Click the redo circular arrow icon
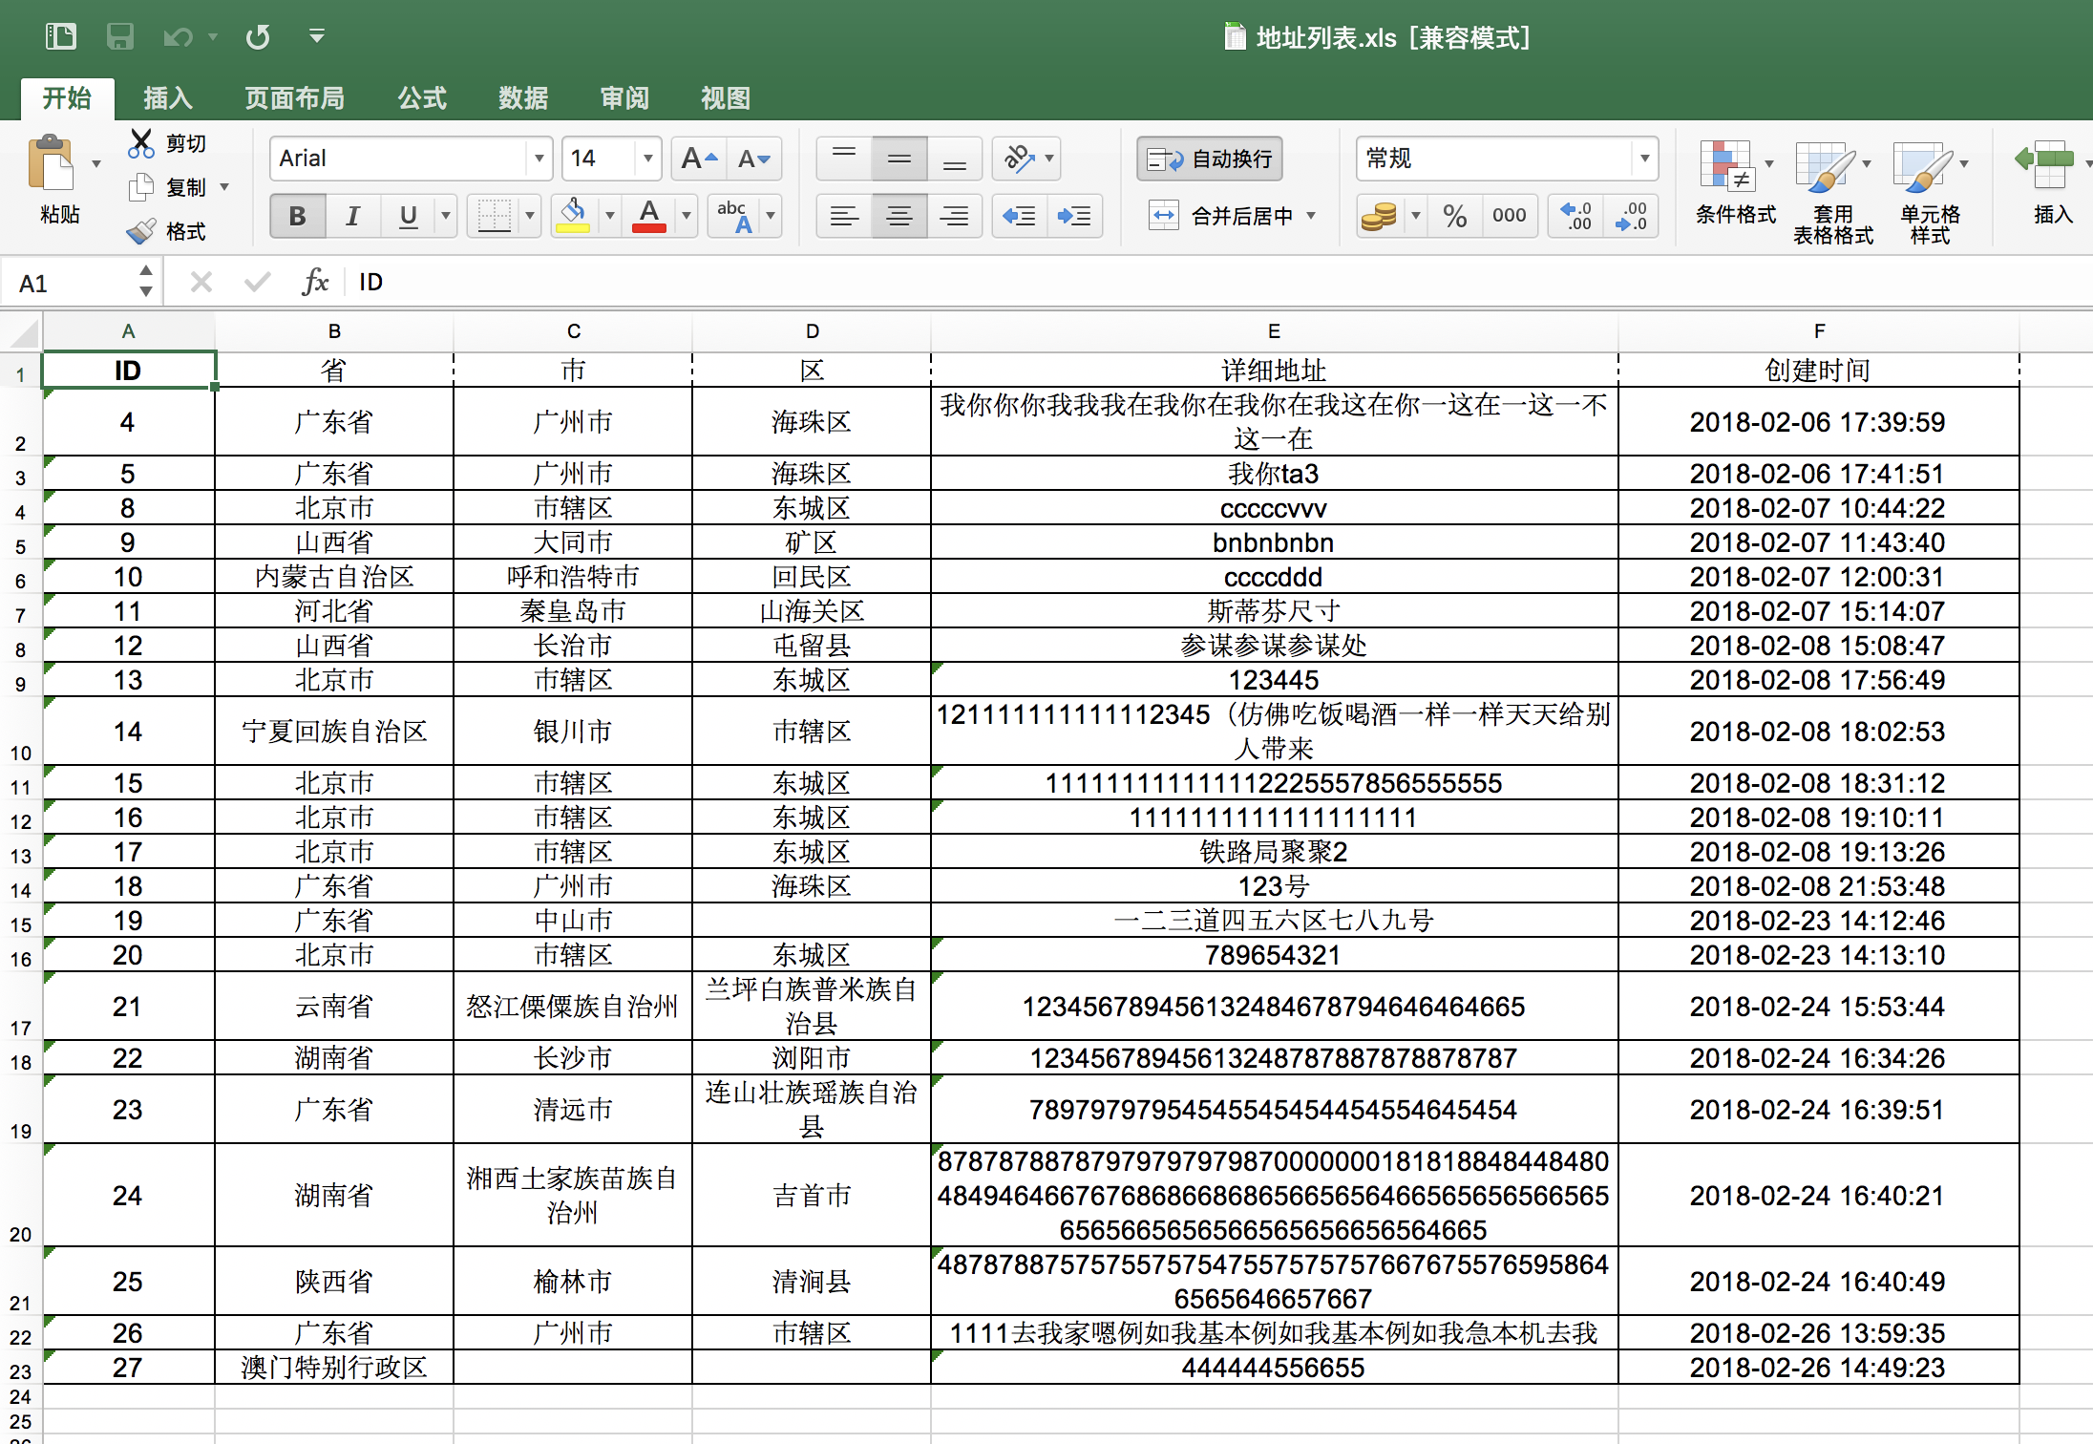 click(x=258, y=37)
